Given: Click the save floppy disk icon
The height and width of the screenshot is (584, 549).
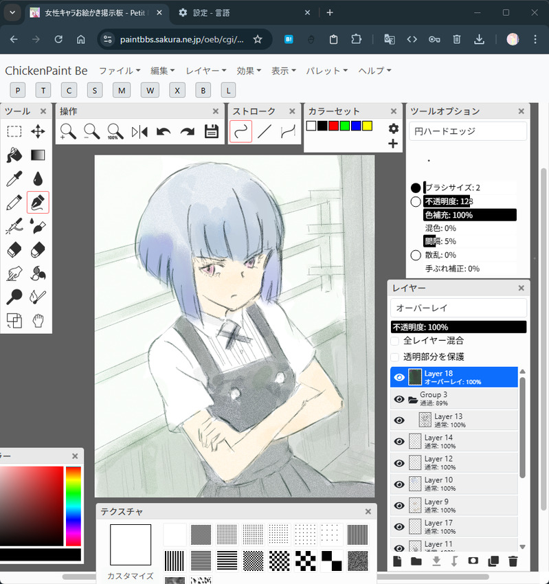Looking at the screenshot, I should (212, 131).
